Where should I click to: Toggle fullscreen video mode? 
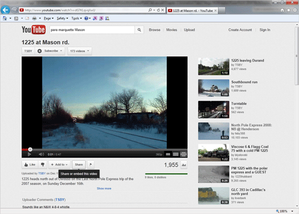click(183, 154)
